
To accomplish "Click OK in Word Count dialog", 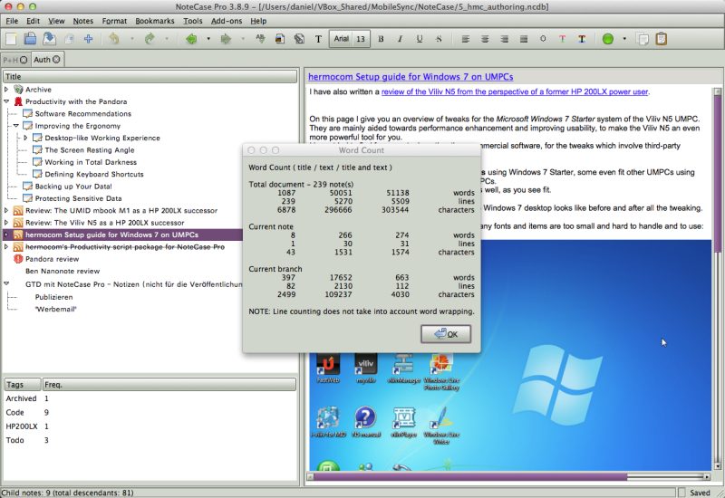I will tap(446, 334).
